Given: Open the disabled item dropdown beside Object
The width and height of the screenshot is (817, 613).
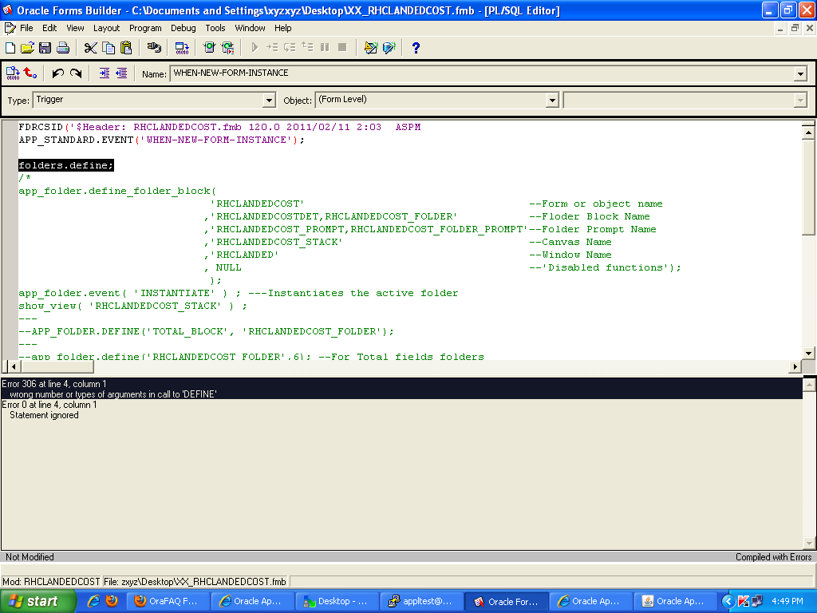Looking at the screenshot, I should 801,100.
